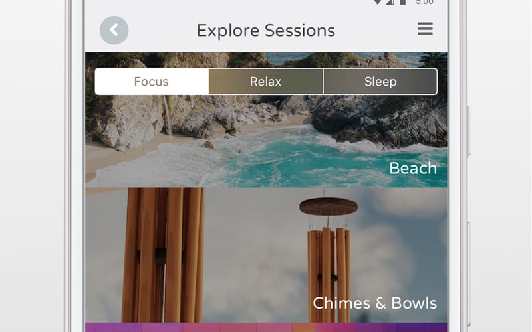Click the Beach session label
The height and width of the screenshot is (332, 532).
tap(413, 169)
